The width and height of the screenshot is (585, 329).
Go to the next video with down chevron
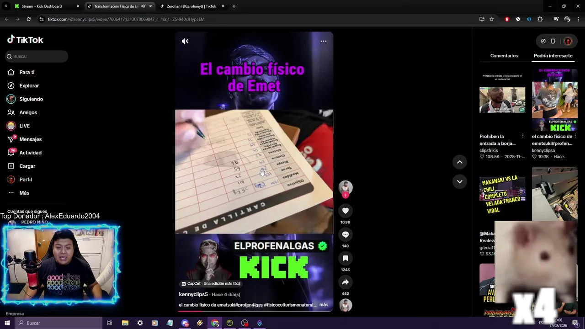(460, 181)
